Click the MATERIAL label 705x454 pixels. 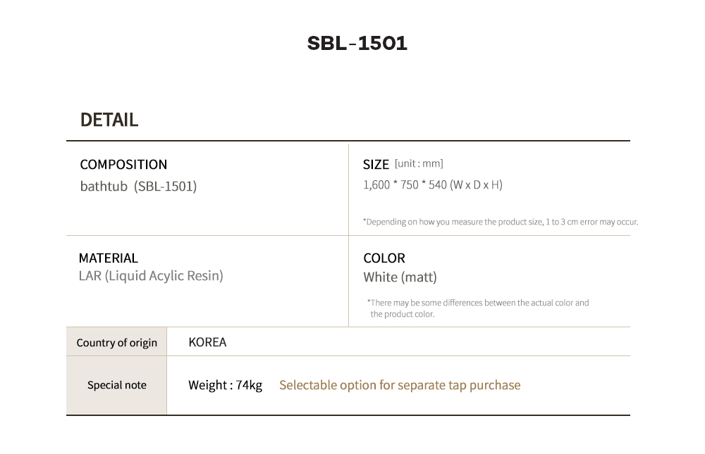point(109,258)
